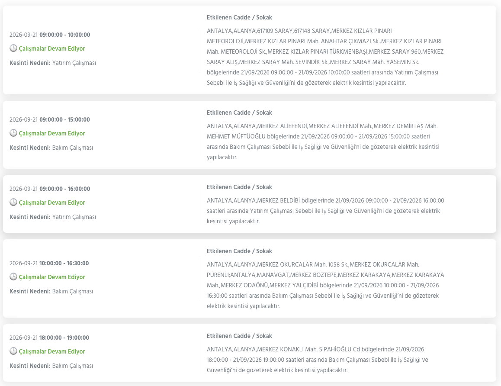This screenshot has height=386, width=501.
Task: Click the clock icon on the 09:00-15:00 outage
Action: pyautogui.click(x=13, y=133)
